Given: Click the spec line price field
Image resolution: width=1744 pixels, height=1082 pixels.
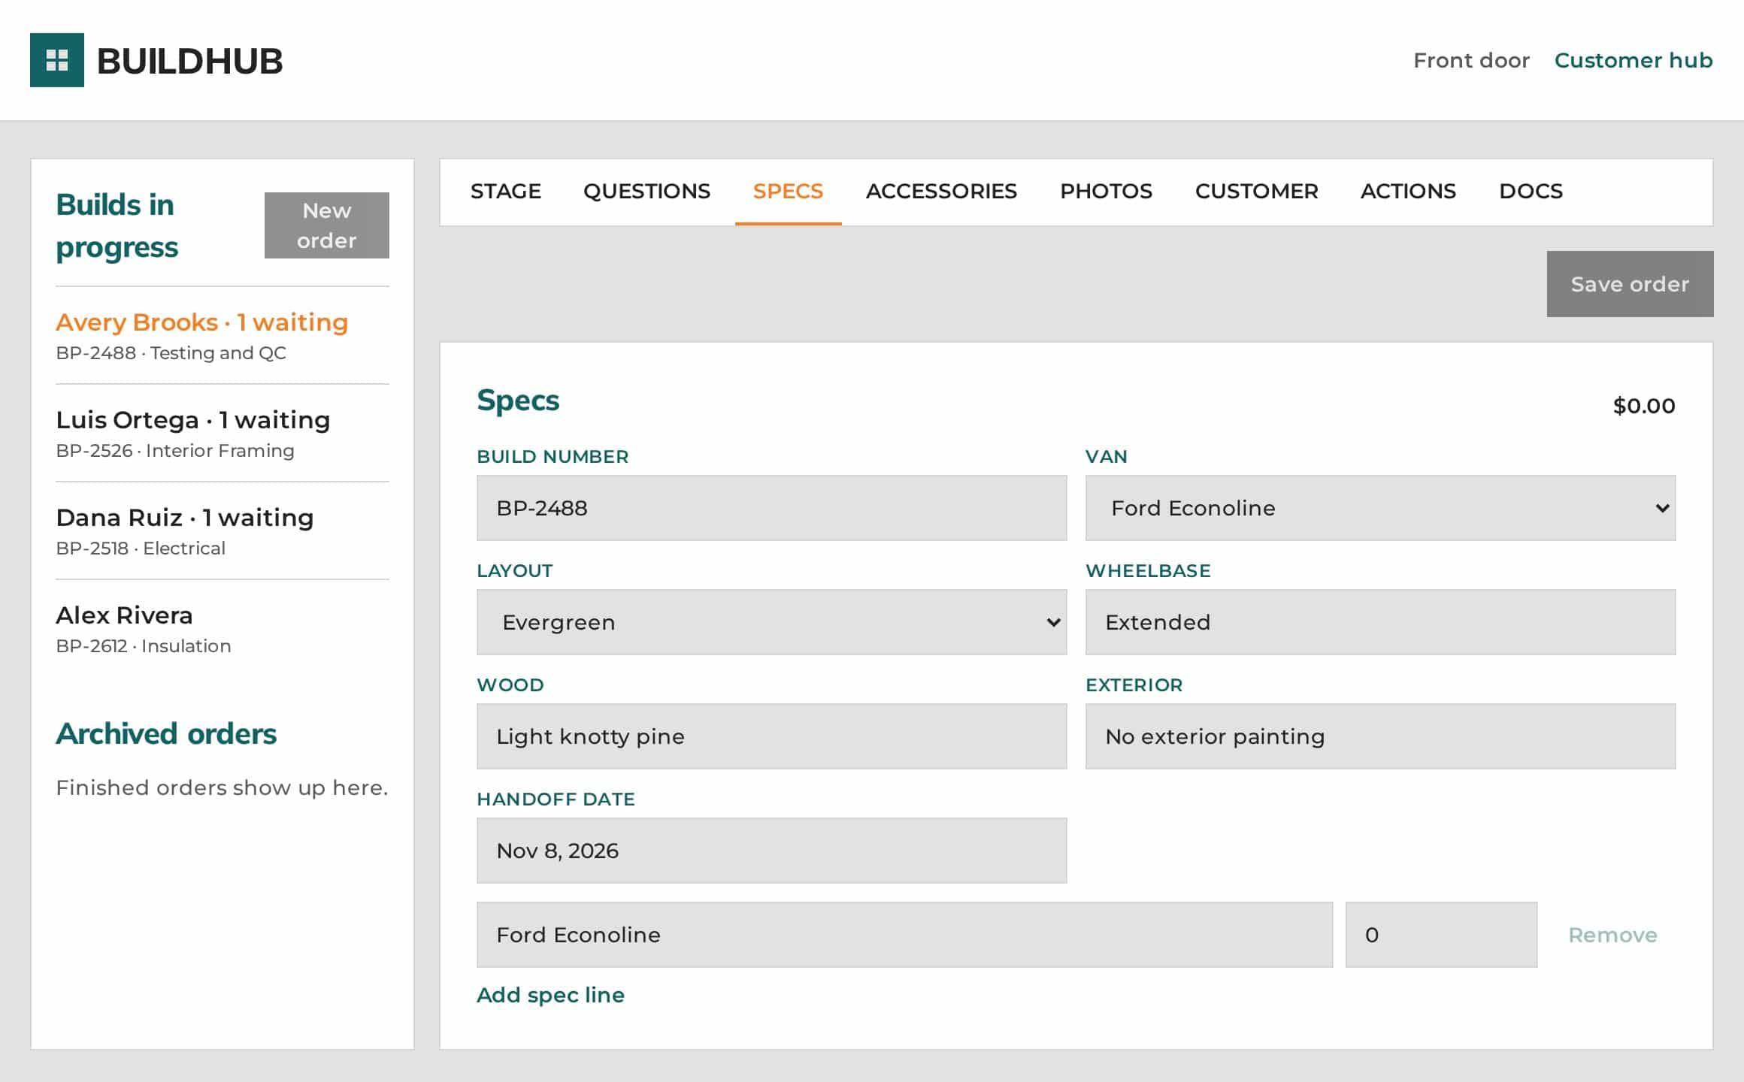Looking at the screenshot, I should (1441, 935).
